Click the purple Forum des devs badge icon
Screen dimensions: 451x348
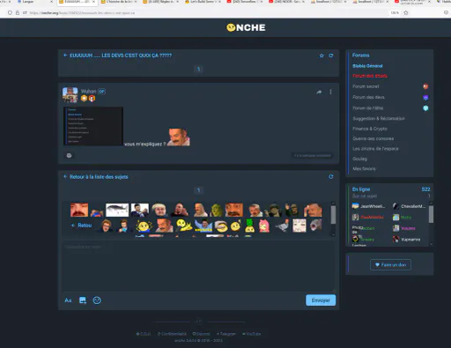(x=425, y=97)
